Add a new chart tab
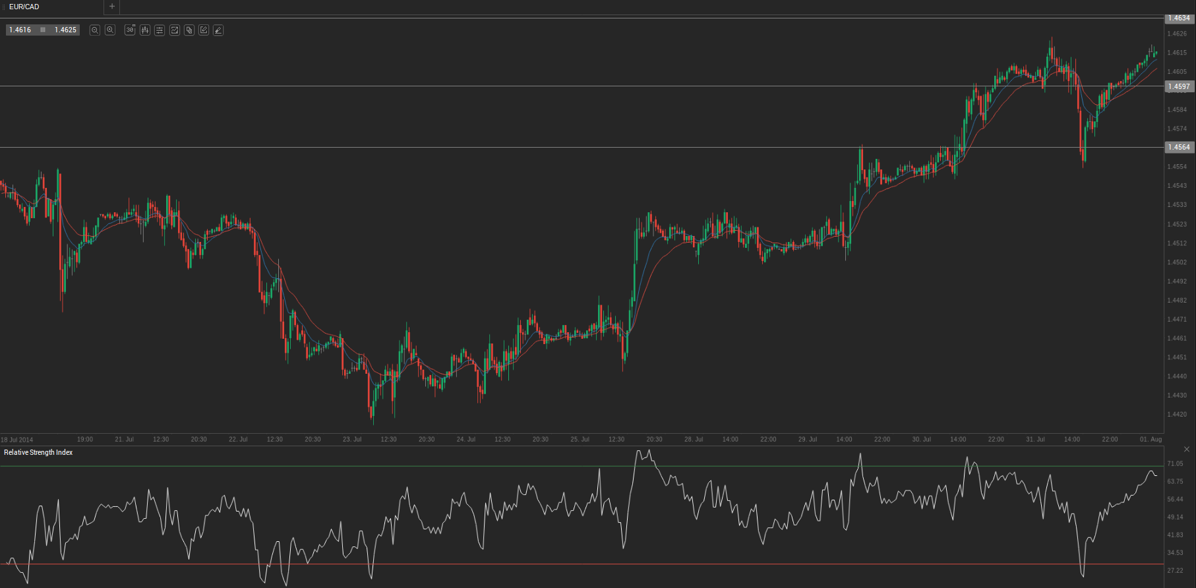 [112, 7]
